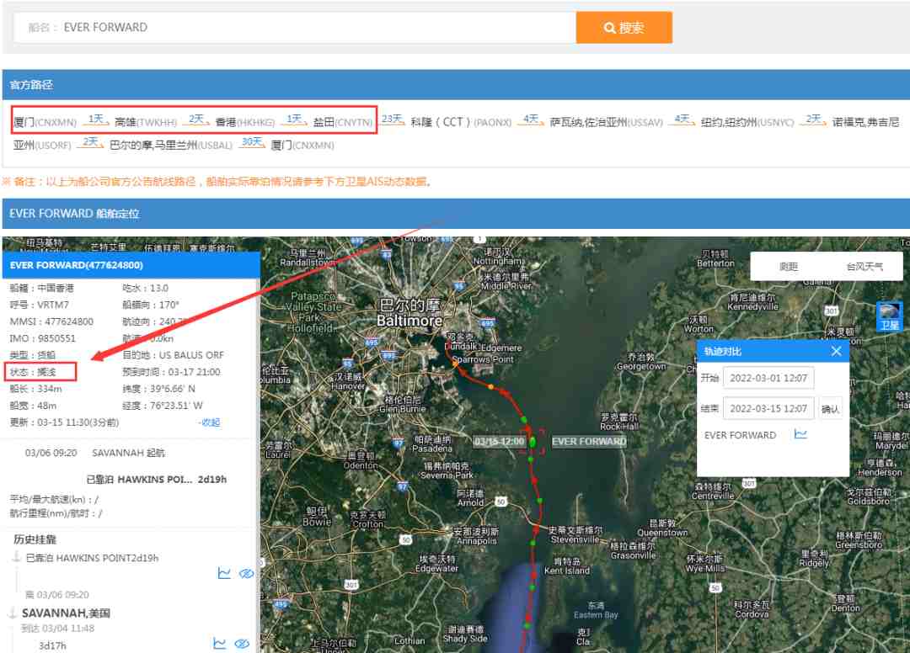Focus the ship name field EVER FORWARD
This screenshot has width=910, height=653.
click(295, 27)
